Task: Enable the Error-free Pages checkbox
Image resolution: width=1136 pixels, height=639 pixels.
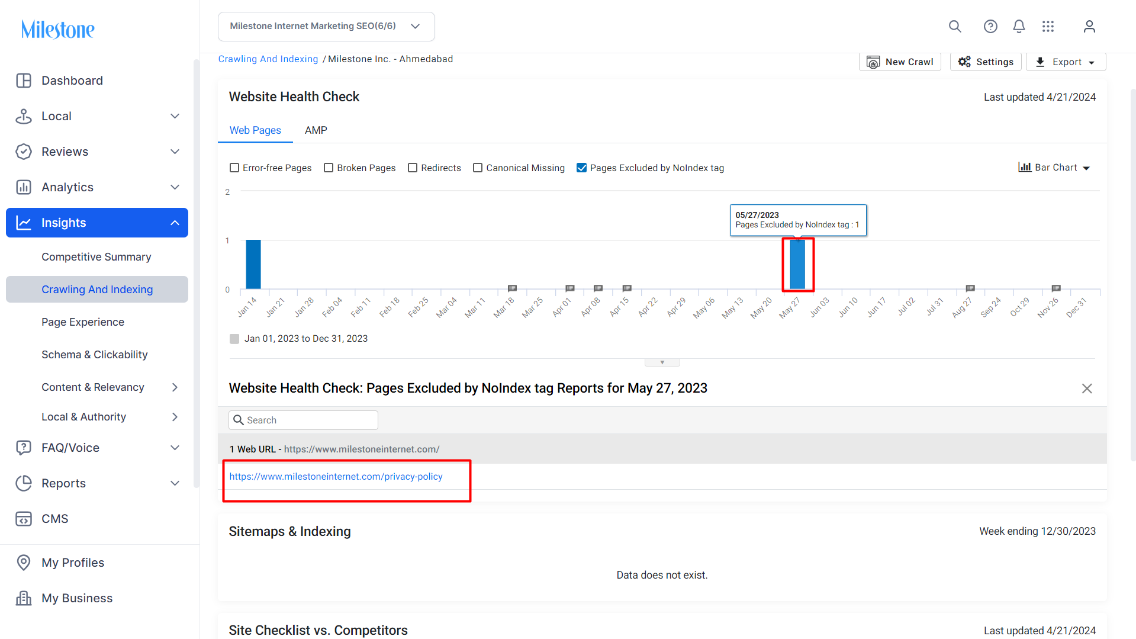Action: click(x=234, y=168)
